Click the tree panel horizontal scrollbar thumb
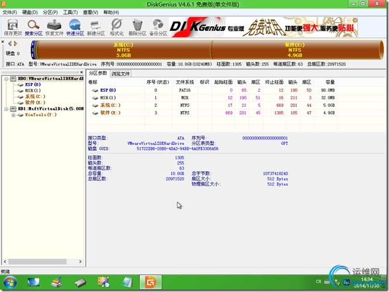This screenshot has width=389, height=292. coord(37,262)
